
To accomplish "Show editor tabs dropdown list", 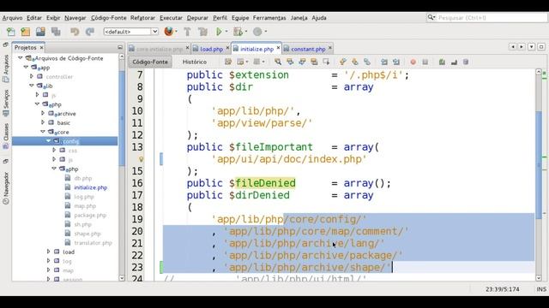I will [532, 46].
